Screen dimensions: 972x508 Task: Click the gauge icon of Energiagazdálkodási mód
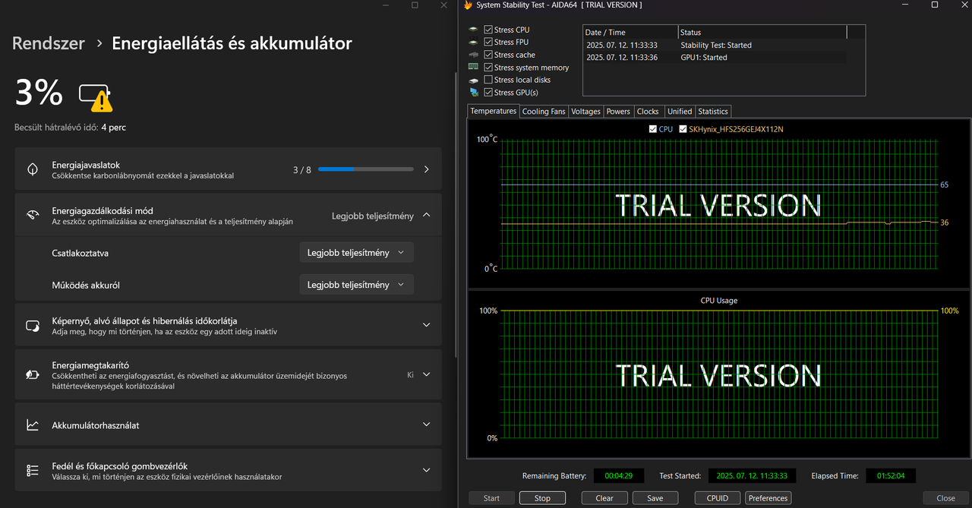click(x=33, y=216)
